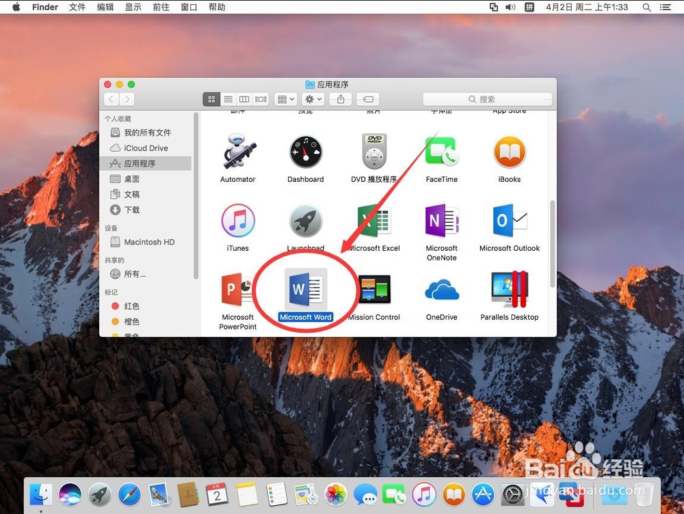The width and height of the screenshot is (684, 514).
Task: Switch to list view in Finder toolbar
Action: [x=228, y=99]
